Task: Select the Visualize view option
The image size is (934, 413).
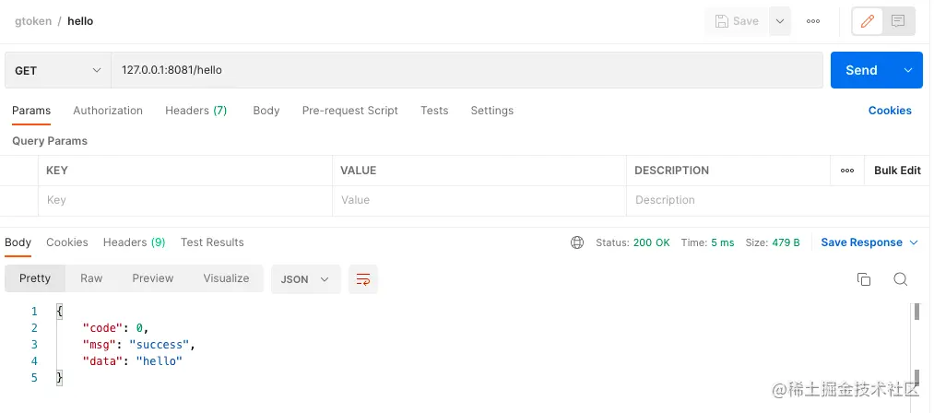Action: click(x=226, y=278)
